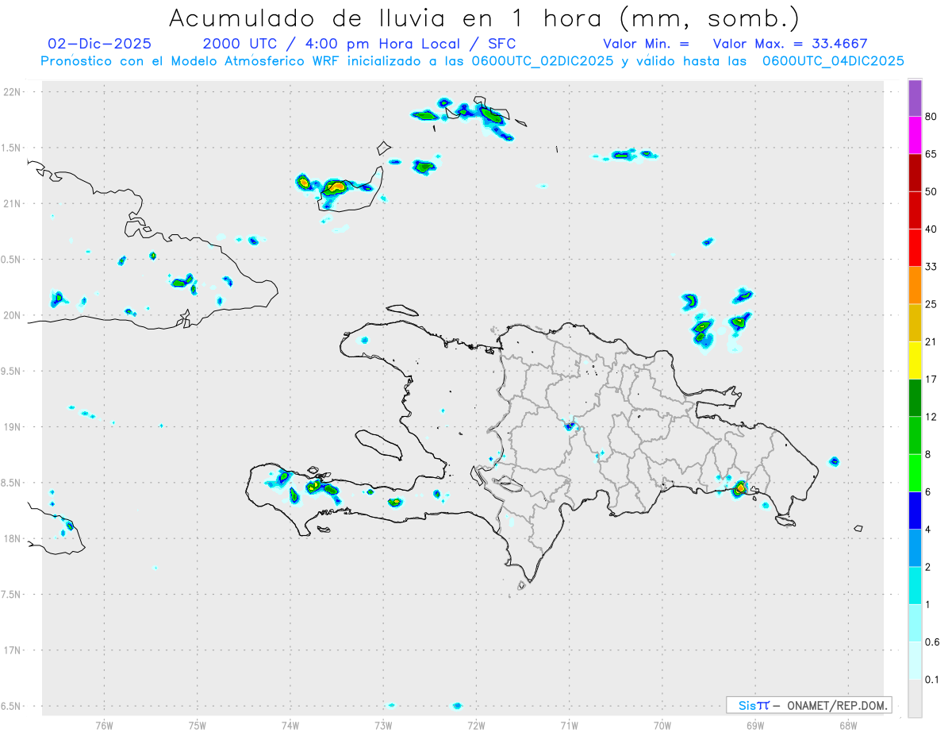Select the legend value '40'

pyautogui.click(x=931, y=229)
